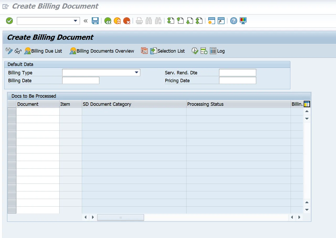Click the Create New Session icon
This screenshot has height=238, width=336.
tap(211, 21)
